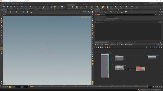
Task: Add a Spot Light from the shelf
Action: click(x=77, y=7)
